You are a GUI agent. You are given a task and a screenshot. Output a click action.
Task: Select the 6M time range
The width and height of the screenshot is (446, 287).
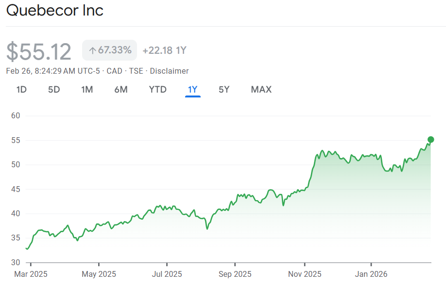coord(121,89)
